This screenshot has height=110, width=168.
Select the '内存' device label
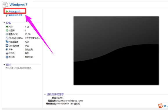[x=11, y=27]
